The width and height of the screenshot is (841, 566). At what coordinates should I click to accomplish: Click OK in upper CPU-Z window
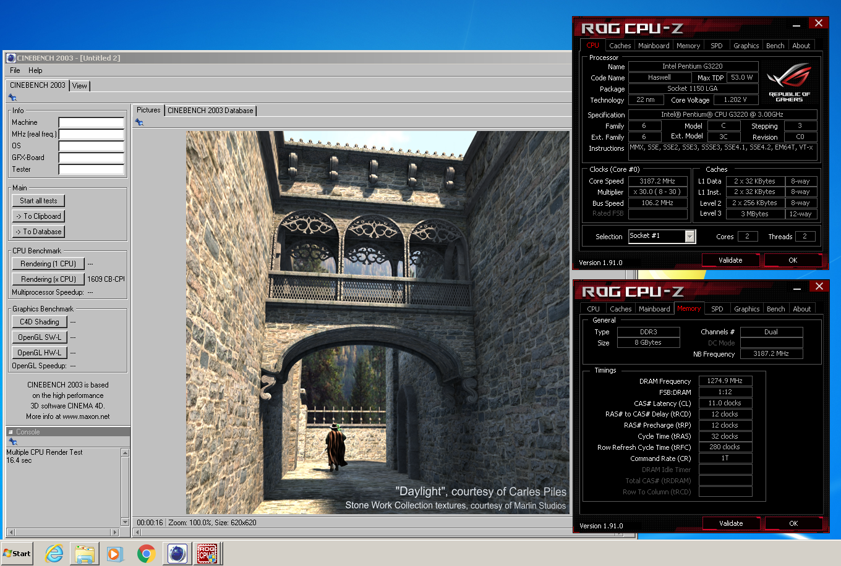pos(793,260)
